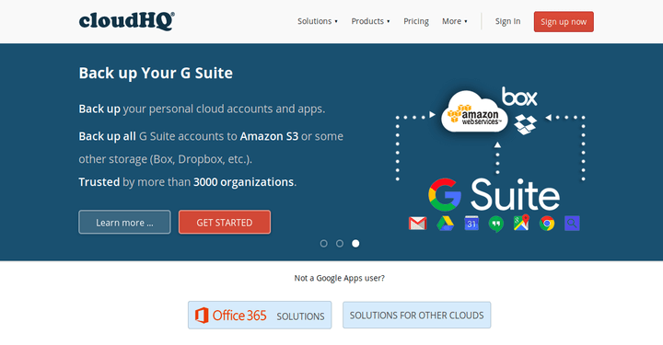Open the More dropdown menu

(455, 21)
